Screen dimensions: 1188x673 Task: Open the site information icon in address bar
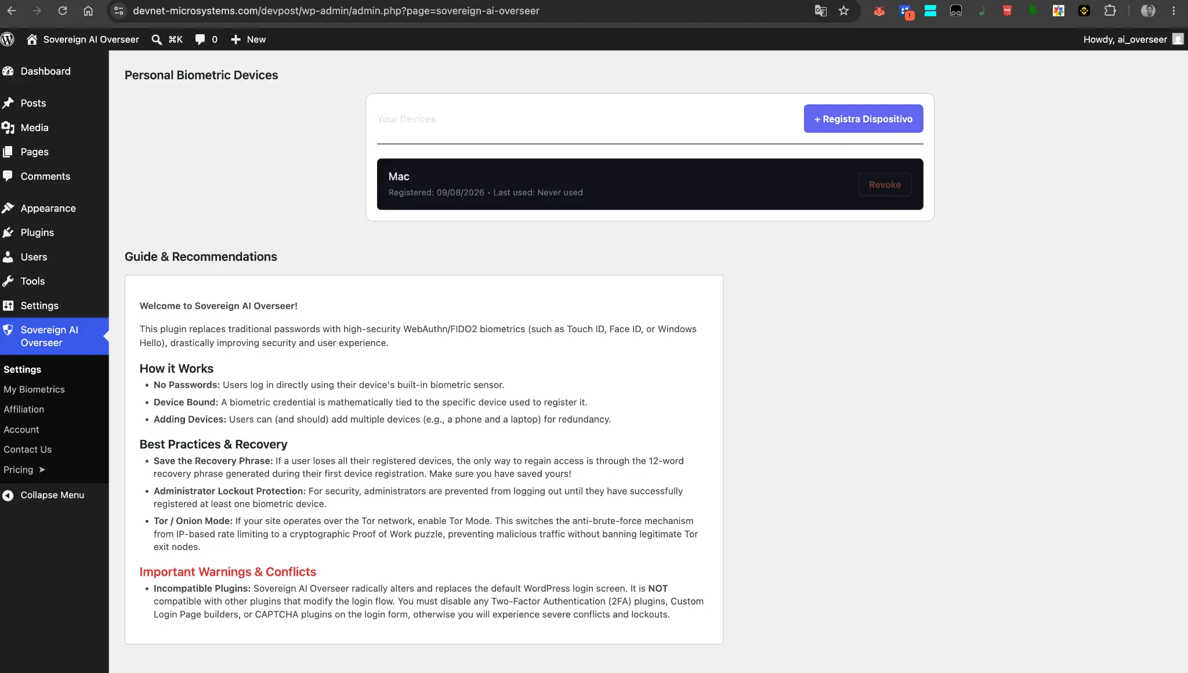point(118,10)
